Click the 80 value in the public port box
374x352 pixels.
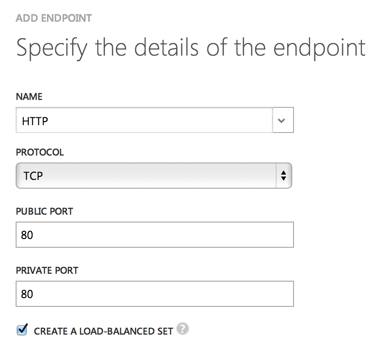(27, 235)
